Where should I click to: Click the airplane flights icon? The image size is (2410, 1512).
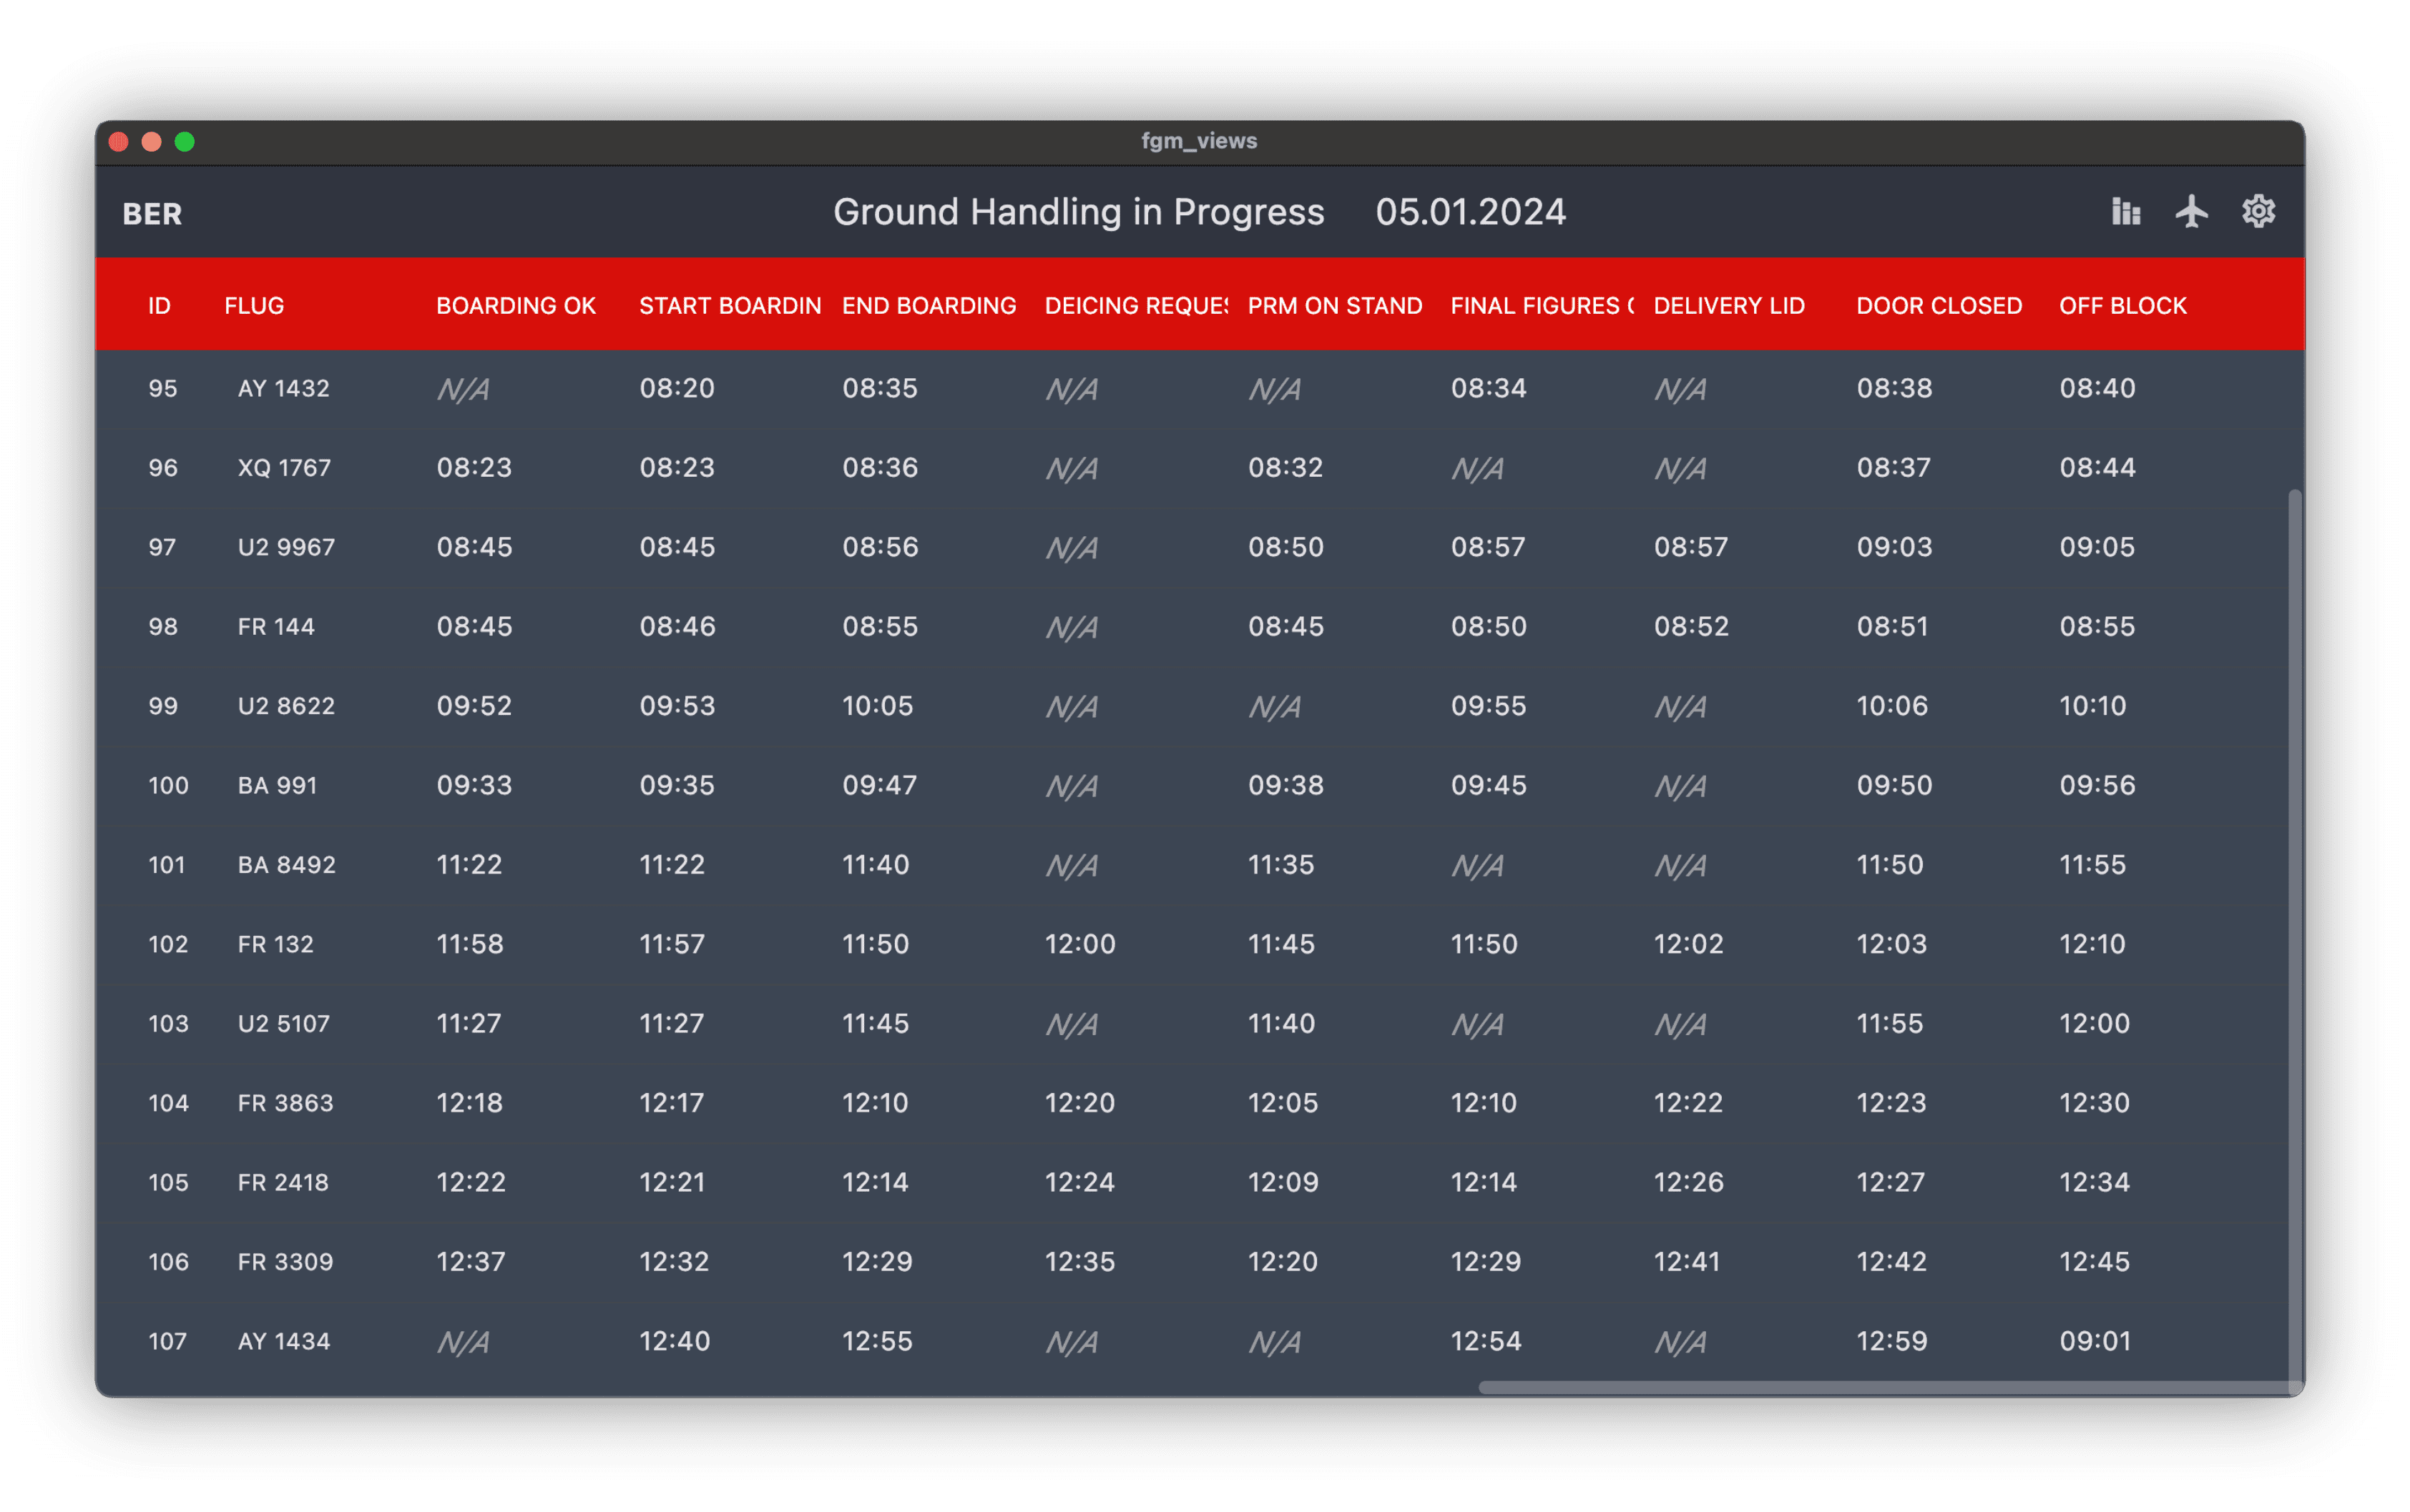2191,212
